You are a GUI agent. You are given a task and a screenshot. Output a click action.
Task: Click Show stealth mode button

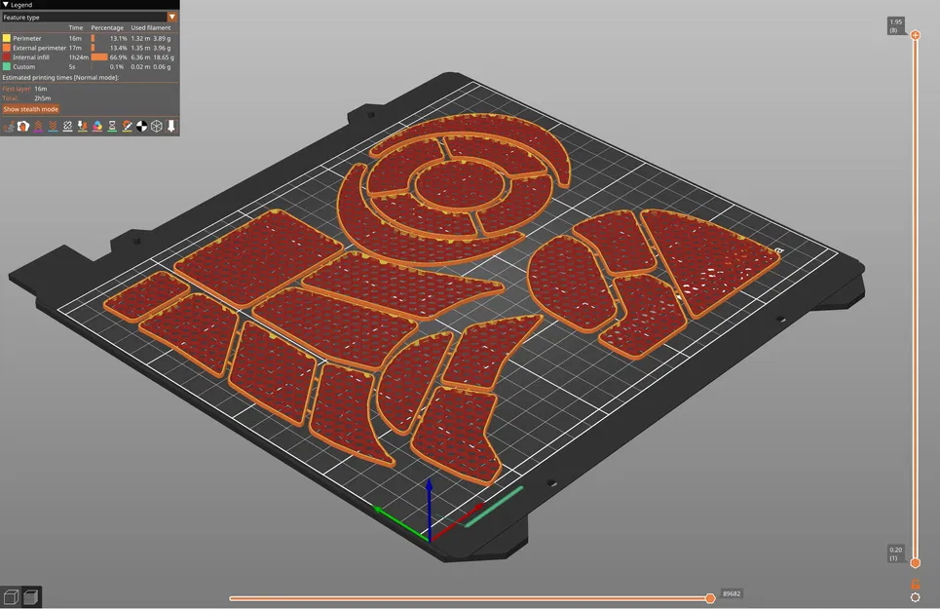(x=30, y=109)
